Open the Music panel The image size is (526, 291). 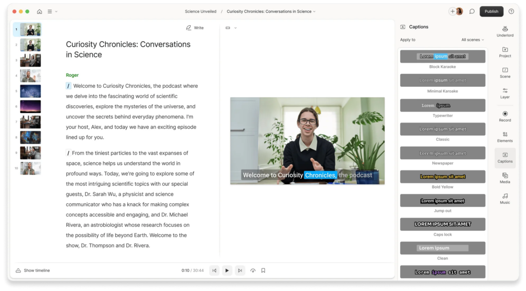pyautogui.click(x=505, y=199)
